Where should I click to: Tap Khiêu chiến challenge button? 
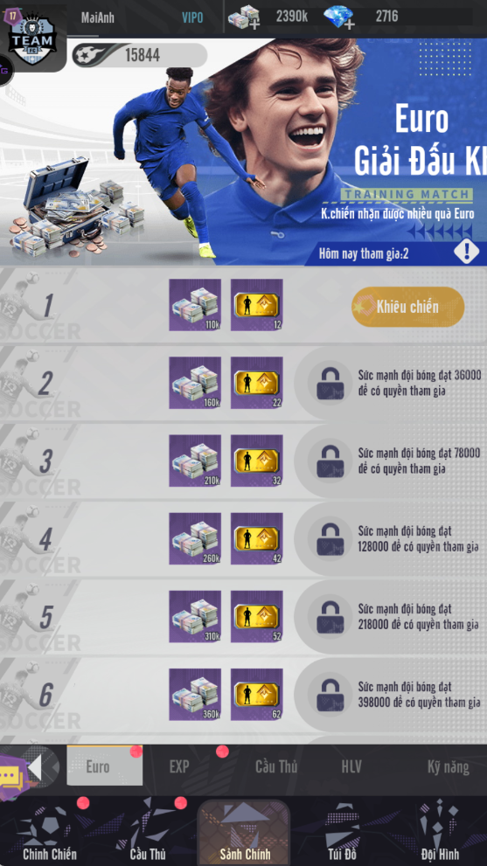(408, 307)
